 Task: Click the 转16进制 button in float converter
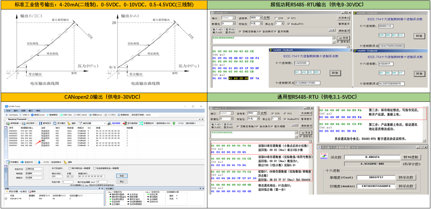410,157
